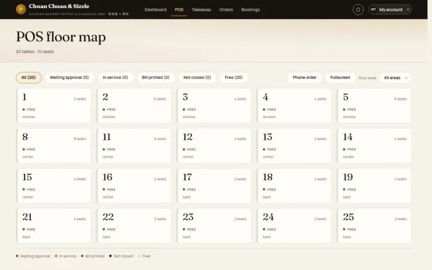The height and width of the screenshot is (270, 432).
Task: Click the MT avatar badge
Action: [x=373, y=9]
